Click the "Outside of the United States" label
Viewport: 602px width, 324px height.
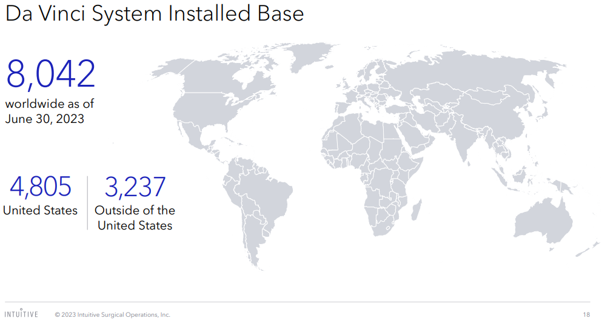135,218
